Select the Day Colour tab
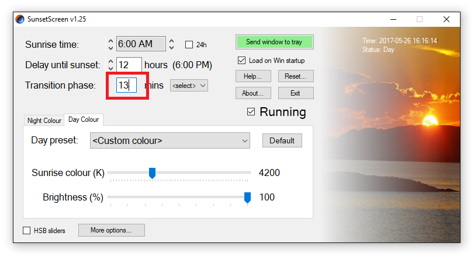This screenshot has width=474, height=257. [84, 120]
